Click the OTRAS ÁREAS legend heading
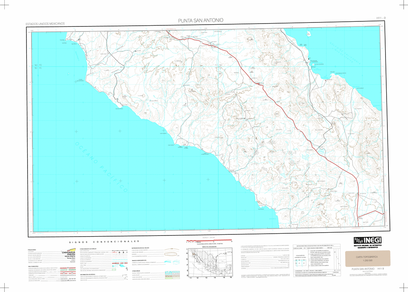Viewport: 408px width, 292px height. click(136, 271)
